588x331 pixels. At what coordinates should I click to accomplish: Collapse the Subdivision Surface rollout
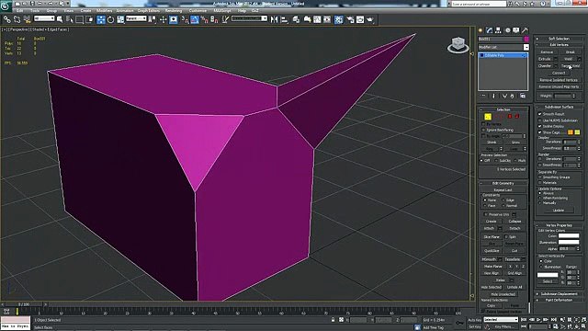click(x=559, y=107)
